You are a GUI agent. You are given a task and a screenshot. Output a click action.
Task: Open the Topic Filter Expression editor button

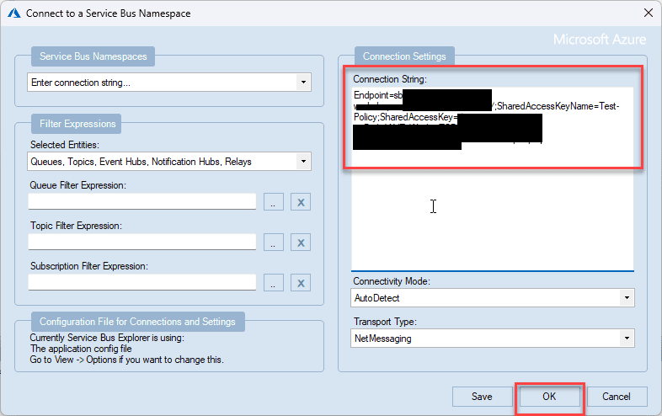(274, 242)
